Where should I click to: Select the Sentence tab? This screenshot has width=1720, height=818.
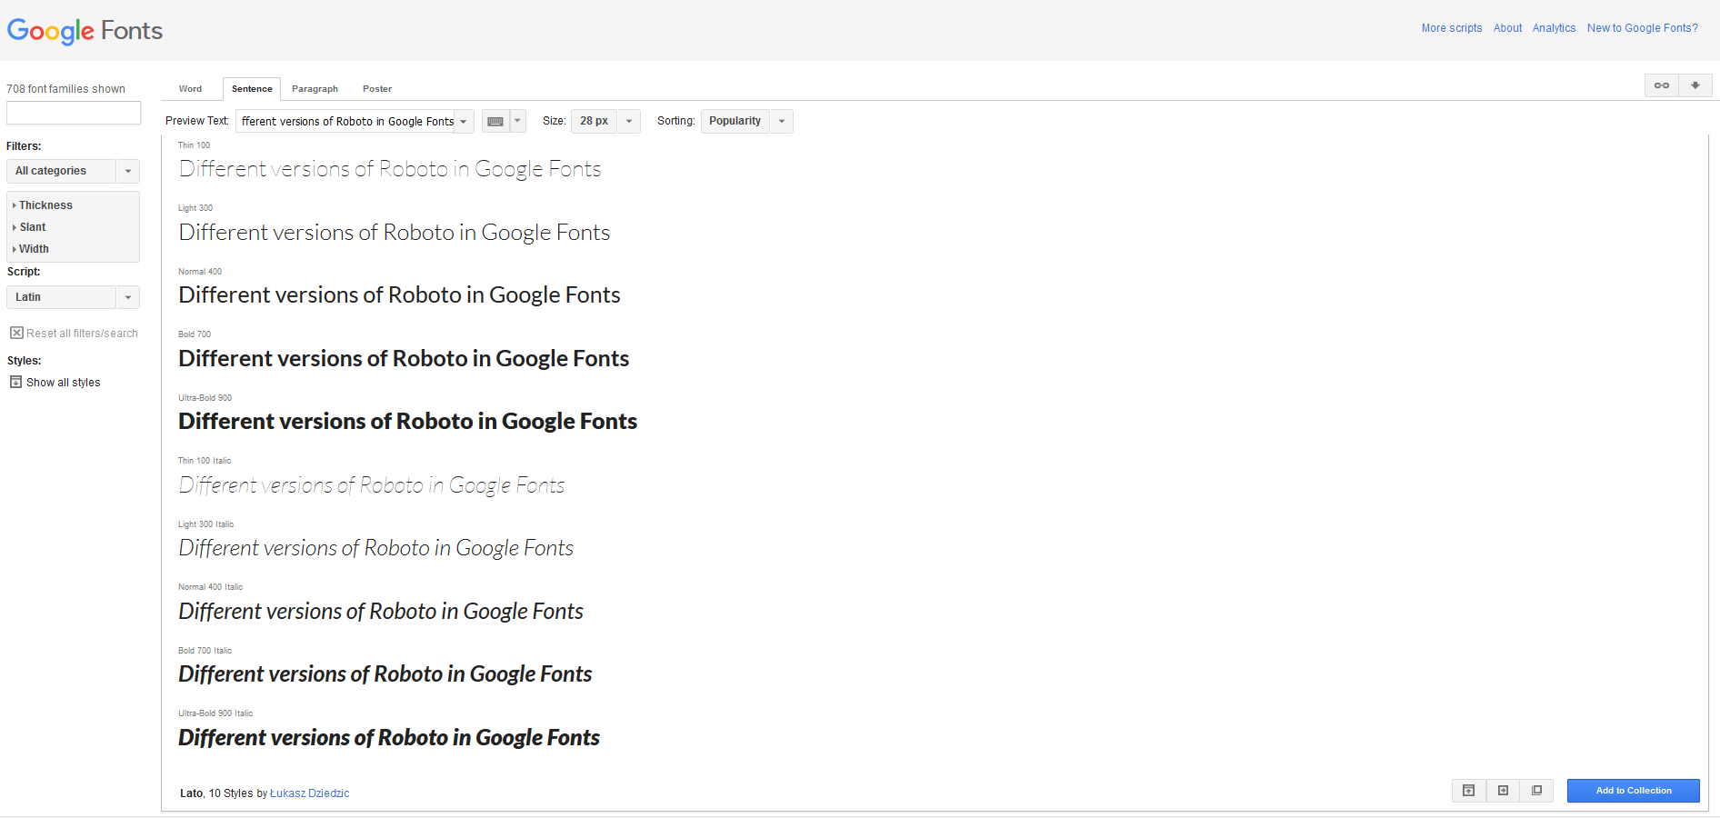(252, 89)
